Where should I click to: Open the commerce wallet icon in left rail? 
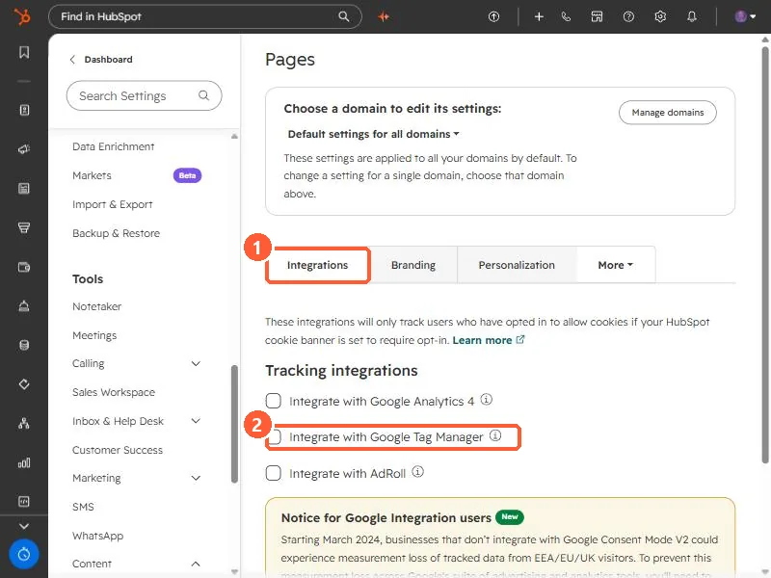(24, 267)
